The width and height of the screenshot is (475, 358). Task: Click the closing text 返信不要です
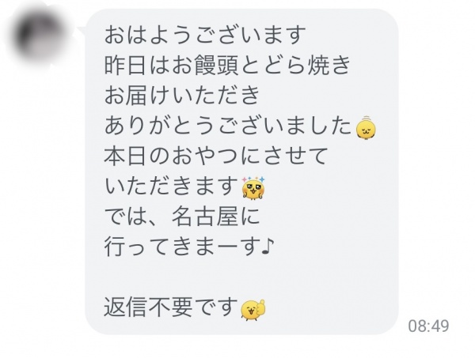171,307
